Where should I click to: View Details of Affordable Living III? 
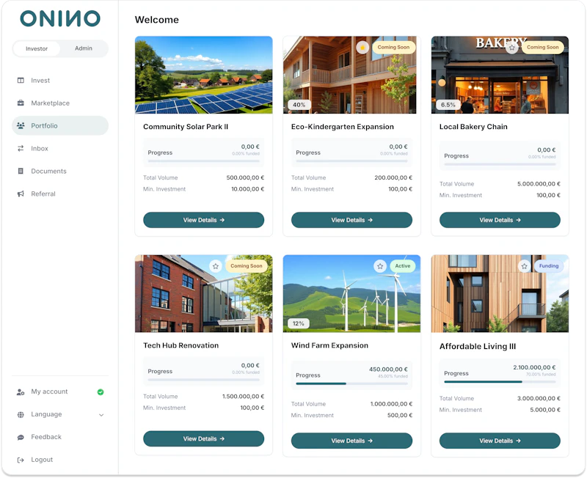[500, 441]
